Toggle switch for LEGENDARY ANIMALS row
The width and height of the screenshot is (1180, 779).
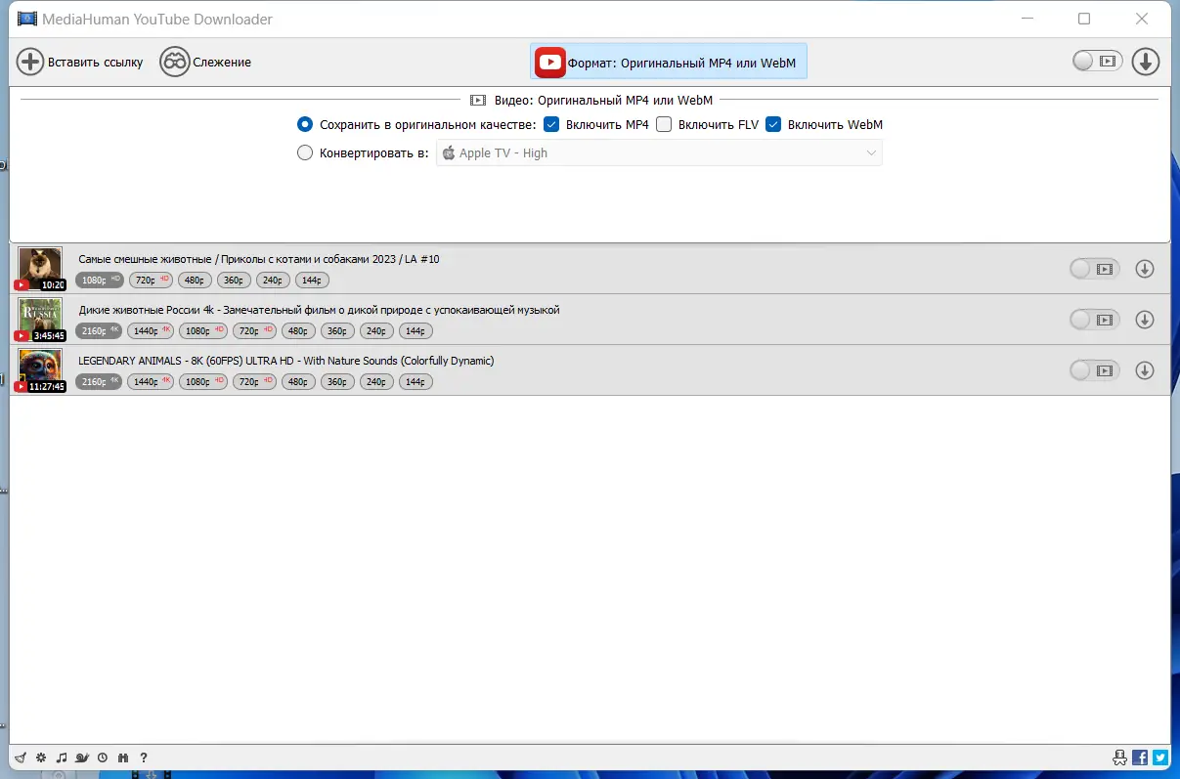click(1093, 370)
